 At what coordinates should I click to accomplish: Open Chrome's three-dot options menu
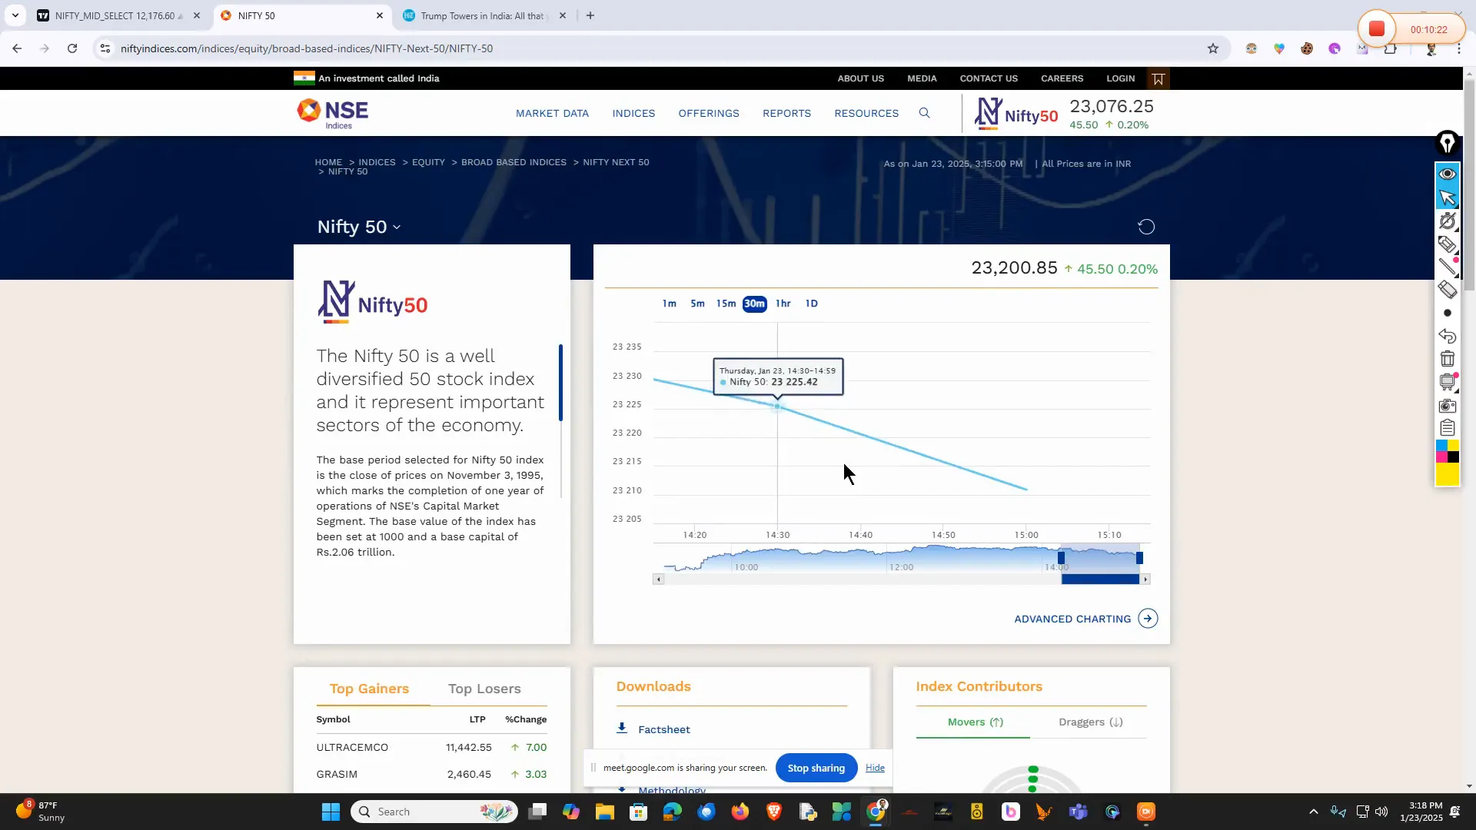(x=1459, y=48)
